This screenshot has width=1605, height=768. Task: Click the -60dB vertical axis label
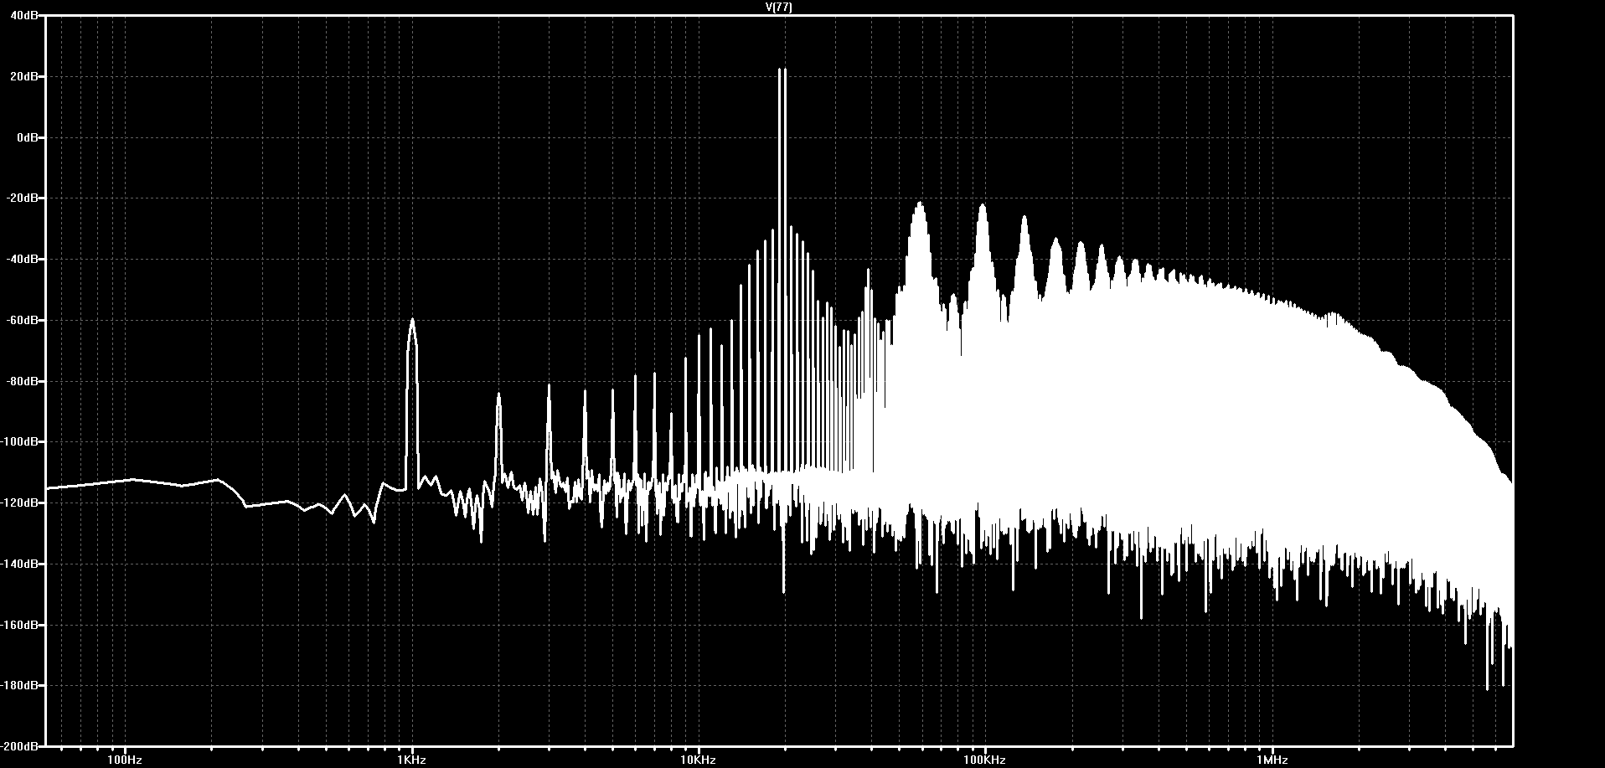pyautogui.click(x=23, y=321)
